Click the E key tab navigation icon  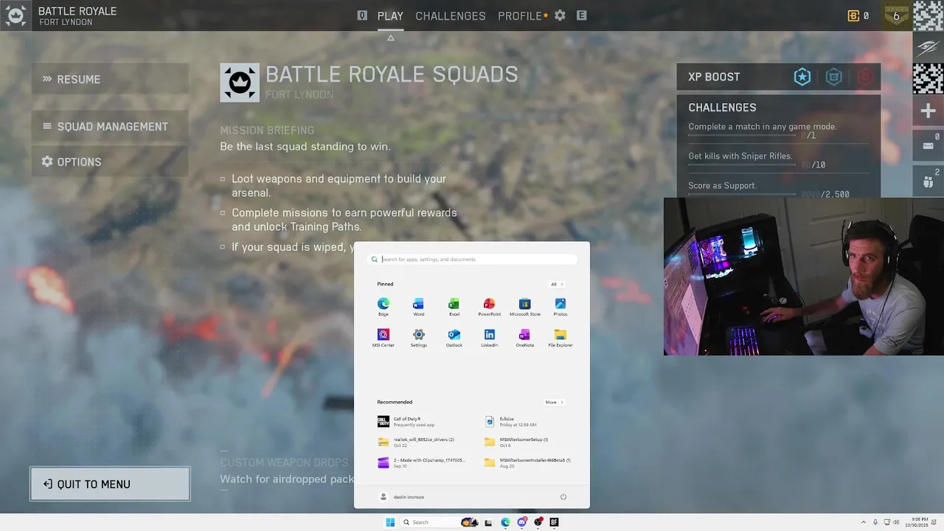pyautogui.click(x=582, y=15)
